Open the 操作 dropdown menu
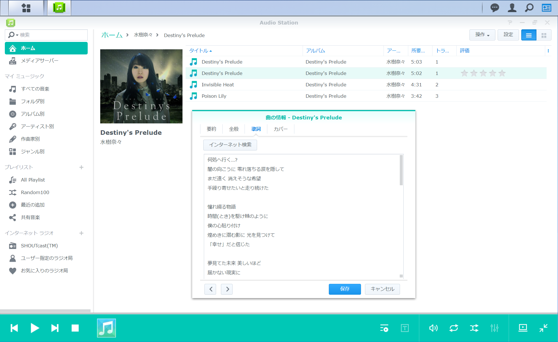Image resolution: width=558 pixels, height=342 pixels. coord(482,35)
